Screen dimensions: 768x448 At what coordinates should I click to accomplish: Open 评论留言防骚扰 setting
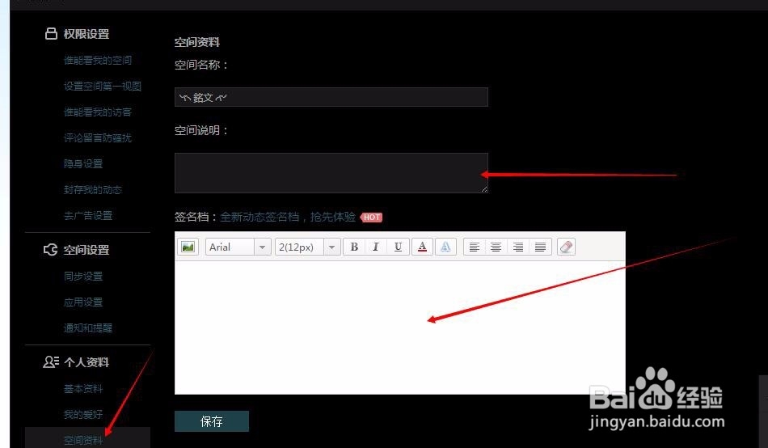click(x=98, y=137)
